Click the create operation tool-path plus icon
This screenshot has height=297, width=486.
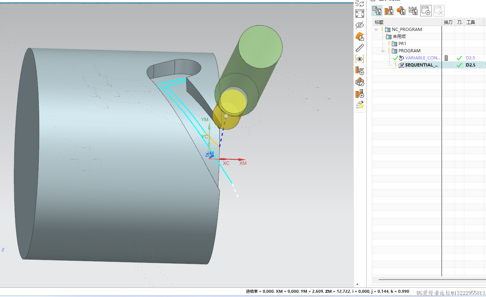pyautogui.click(x=360, y=70)
